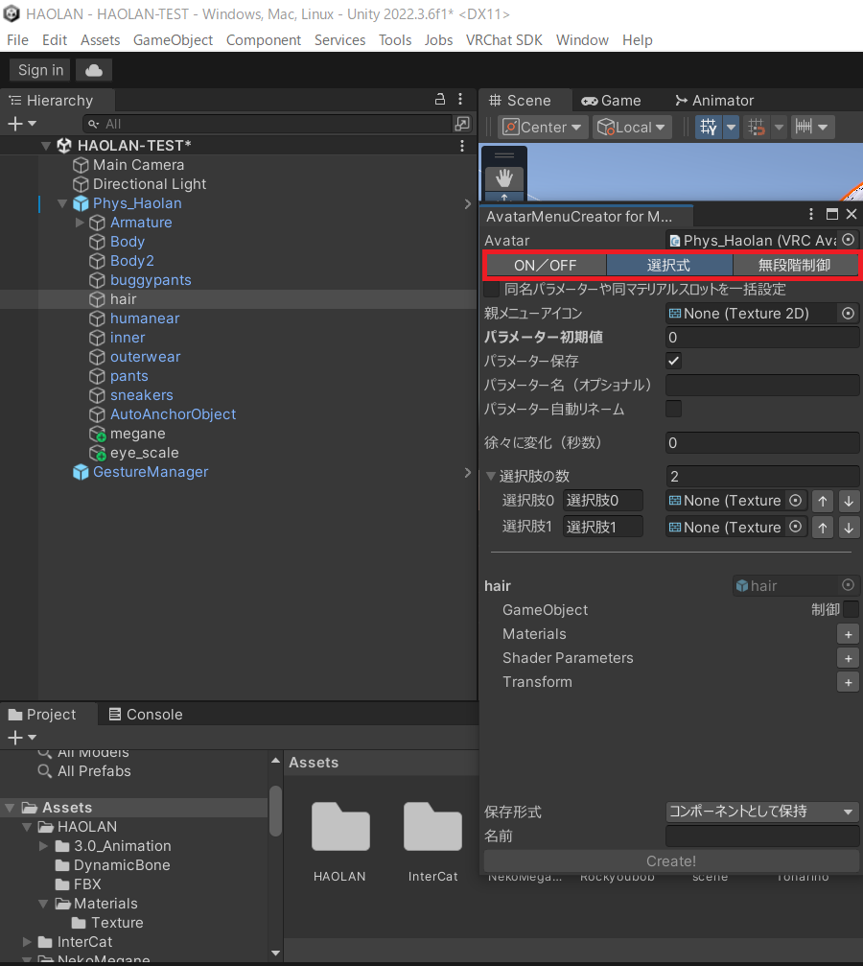Toggle 同名パラメーター一括設定 checkbox
This screenshot has width=863, height=966.
click(x=492, y=289)
